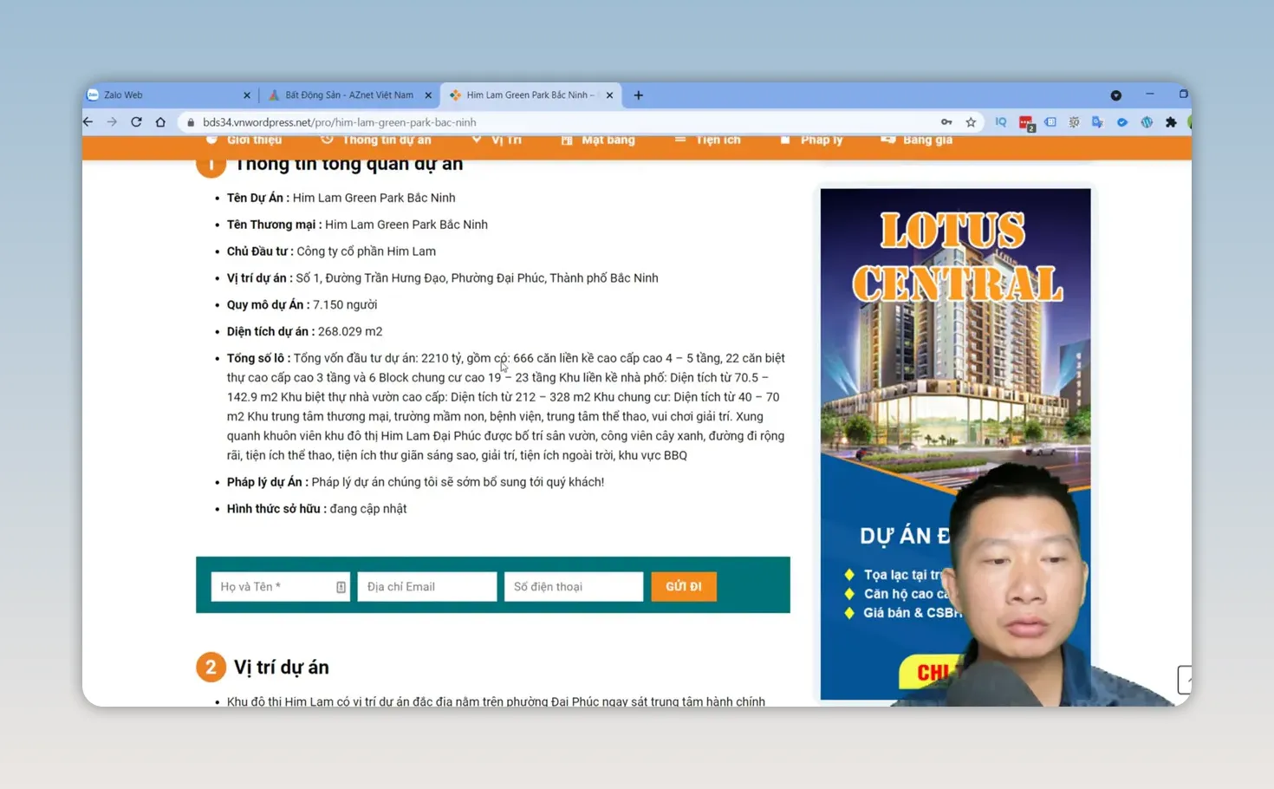Open the IQ extension
Screen dimensions: 1274x789
(x=1001, y=122)
